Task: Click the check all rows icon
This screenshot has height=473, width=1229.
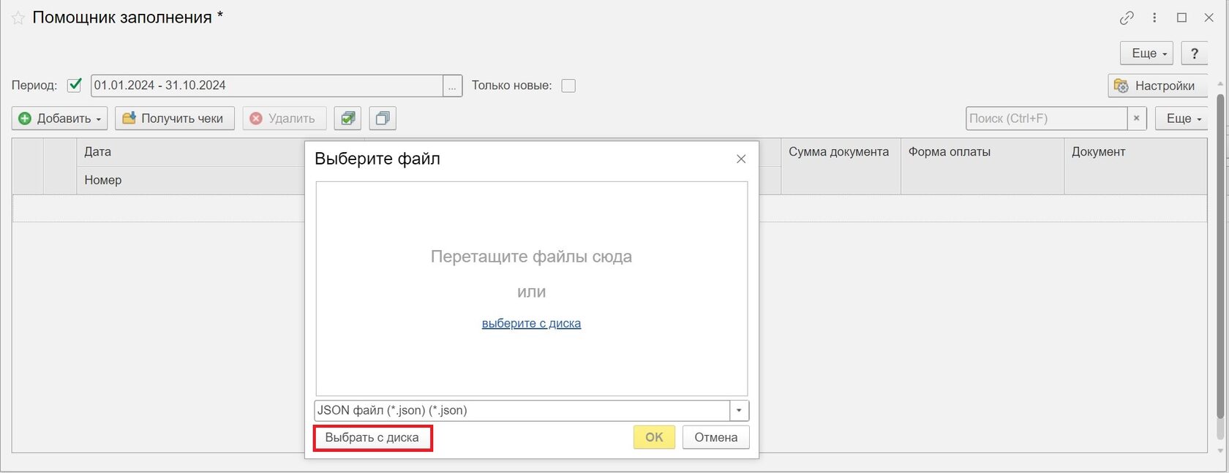Action: (x=347, y=118)
